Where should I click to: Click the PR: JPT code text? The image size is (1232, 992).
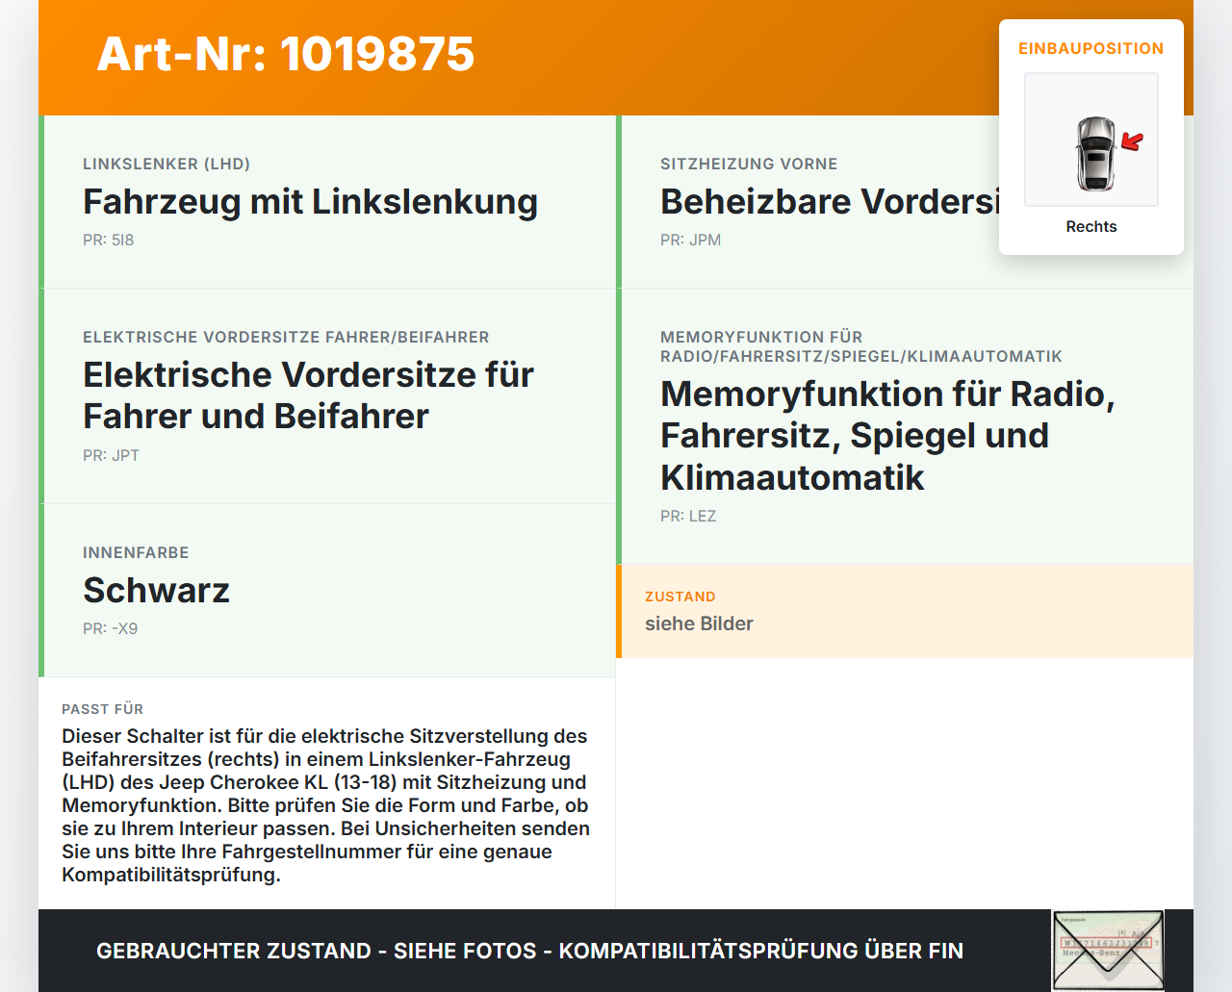[111, 455]
